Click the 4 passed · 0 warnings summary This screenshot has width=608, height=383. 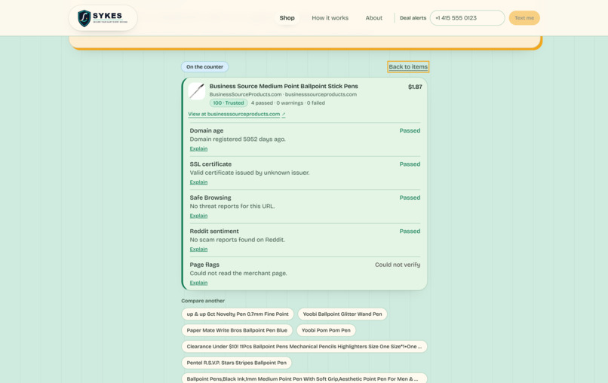(x=287, y=103)
